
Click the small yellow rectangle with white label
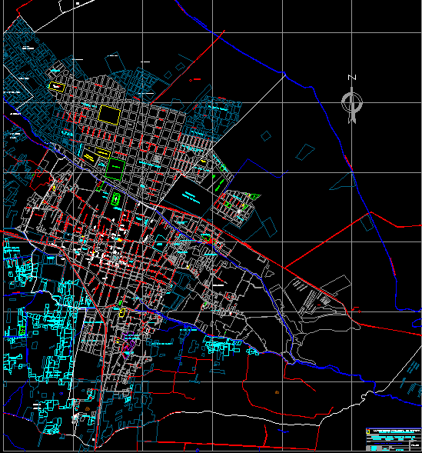(56, 86)
